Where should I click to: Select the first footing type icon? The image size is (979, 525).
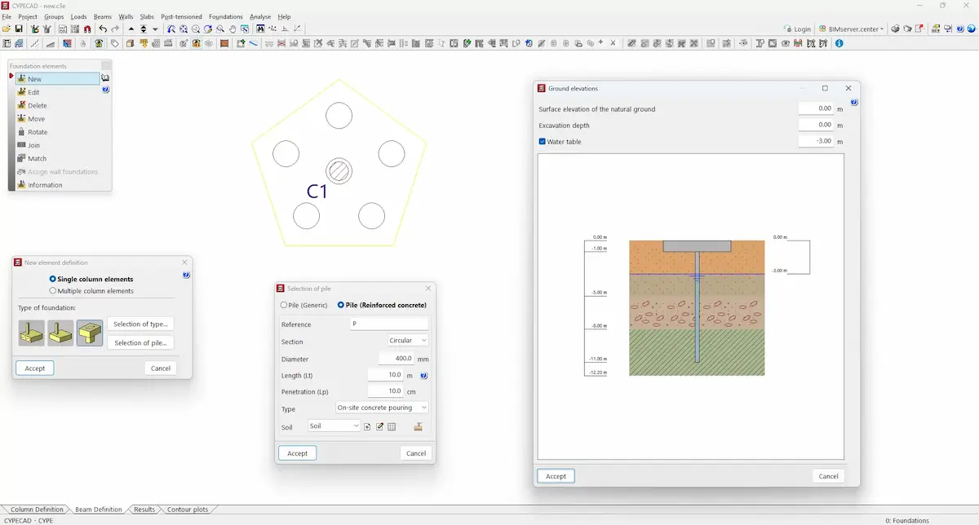point(32,333)
